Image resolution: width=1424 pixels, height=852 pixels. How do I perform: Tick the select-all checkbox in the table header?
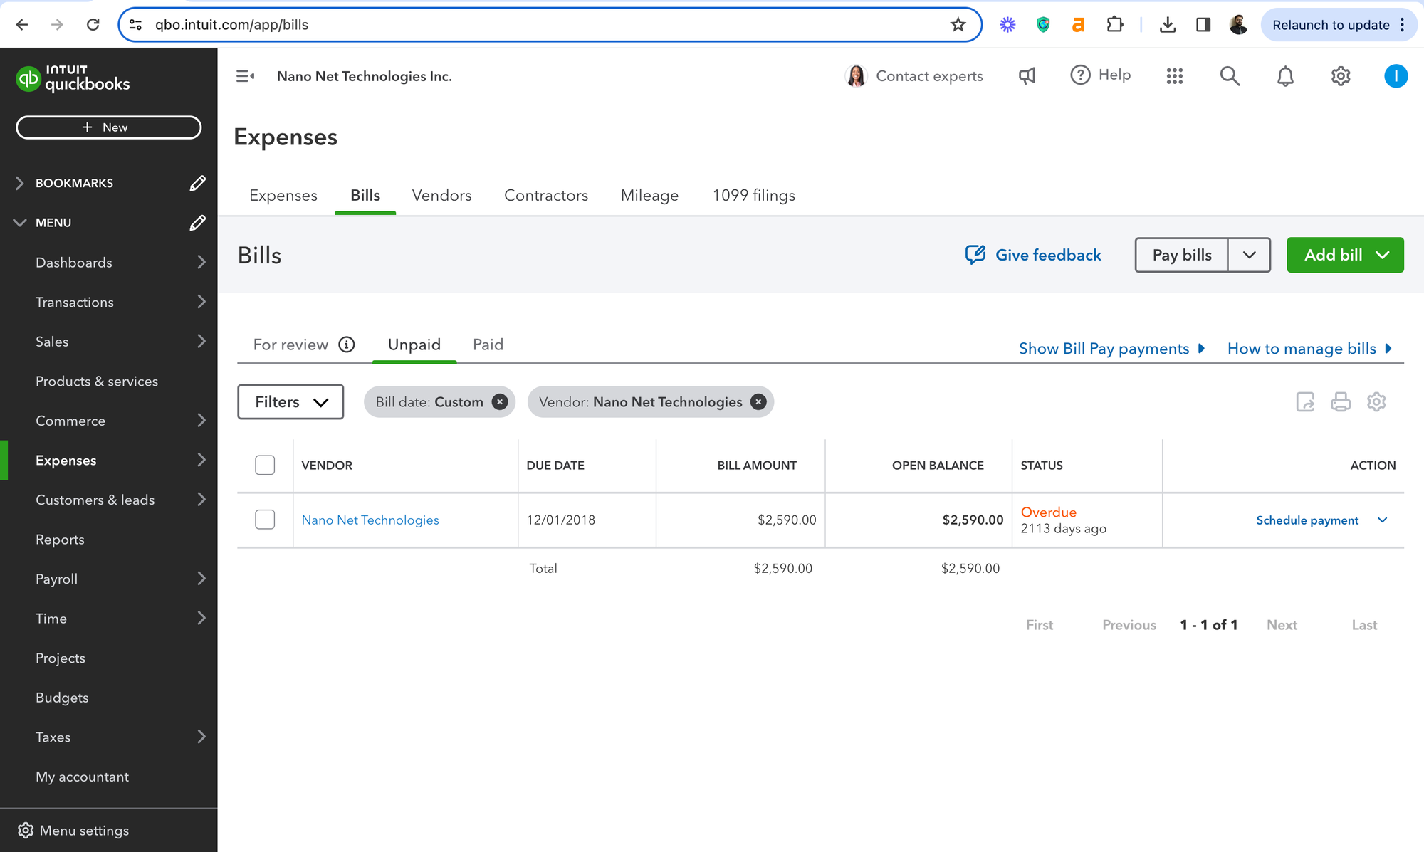click(x=265, y=465)
